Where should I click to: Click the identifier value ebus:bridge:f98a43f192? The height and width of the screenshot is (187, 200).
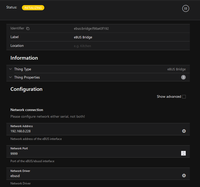point(91,28)
